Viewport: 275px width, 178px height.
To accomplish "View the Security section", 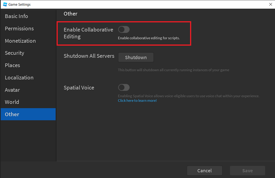I will 14,53.
